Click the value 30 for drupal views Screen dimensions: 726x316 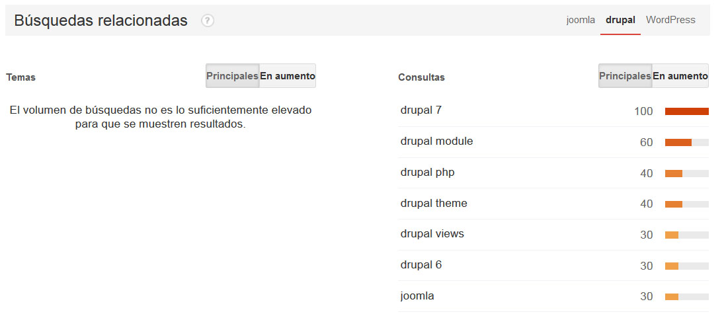(647, 235)
